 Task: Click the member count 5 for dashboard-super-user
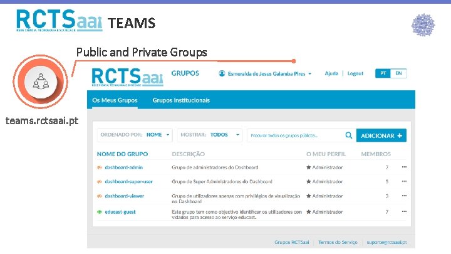click(387, 181)
